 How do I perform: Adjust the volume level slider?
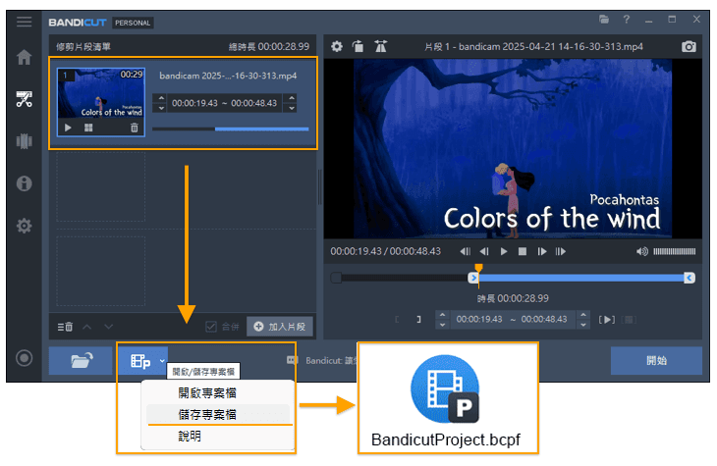pos(675,251)
